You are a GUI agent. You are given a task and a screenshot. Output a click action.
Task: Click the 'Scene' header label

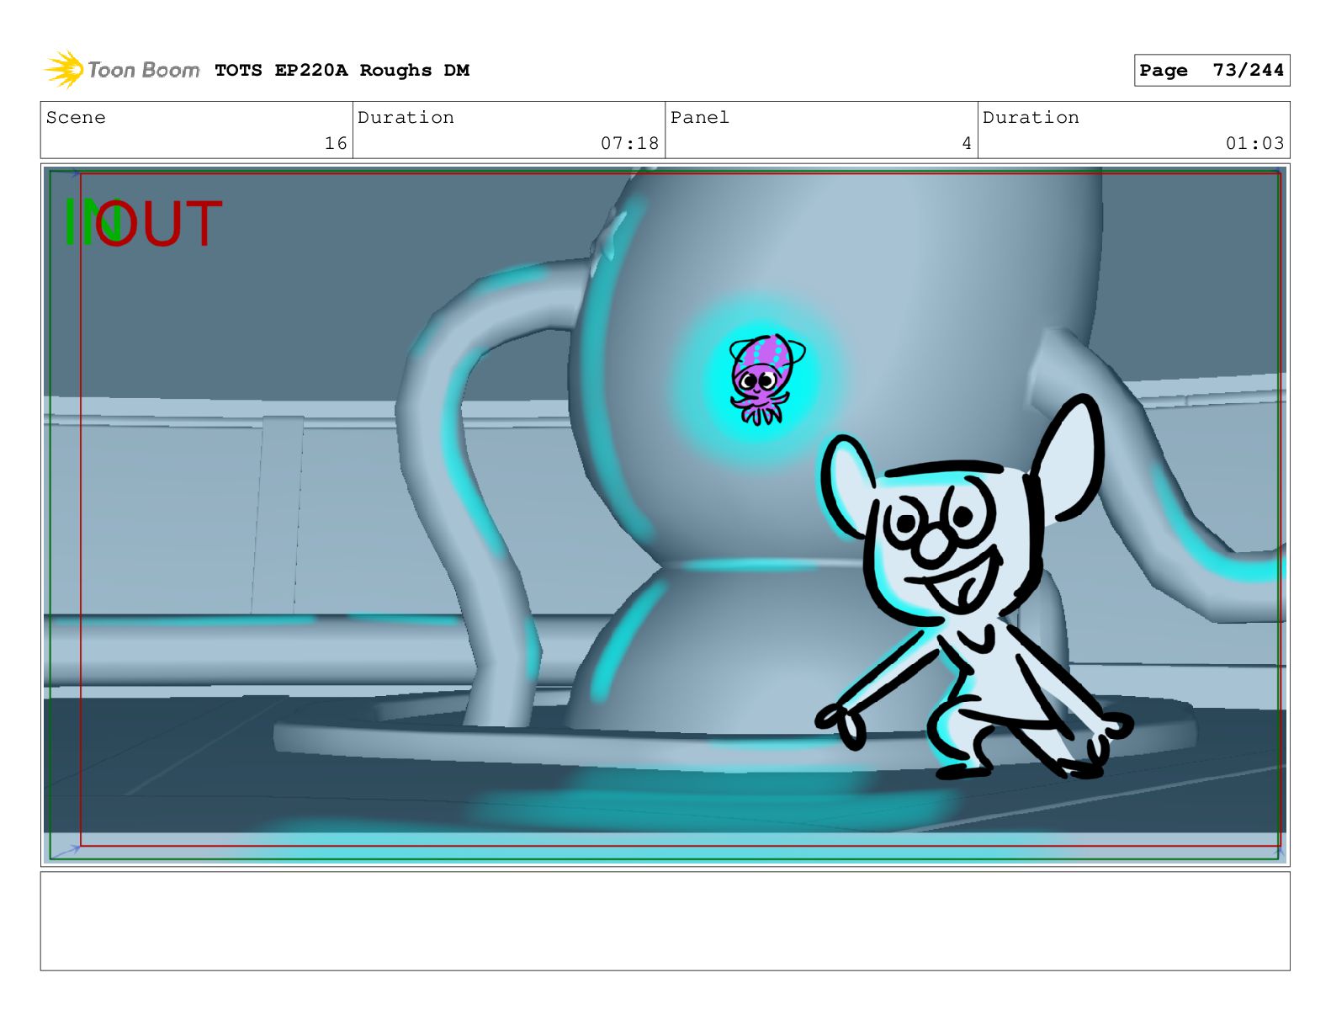click(76, 117)
